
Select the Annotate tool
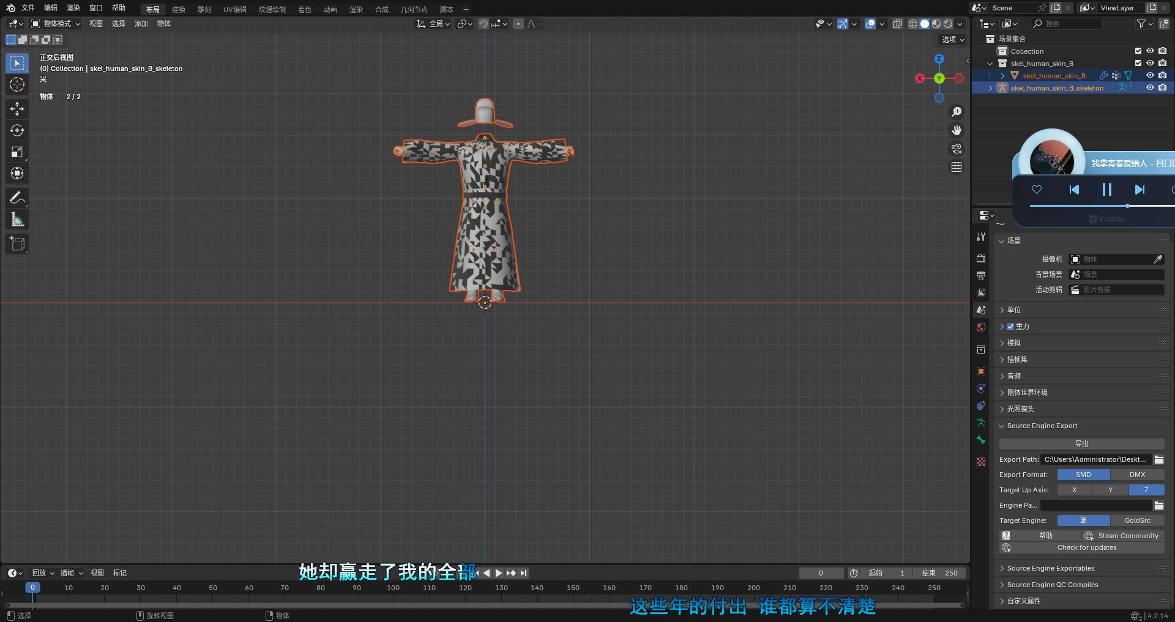click(x=17, y=198)
